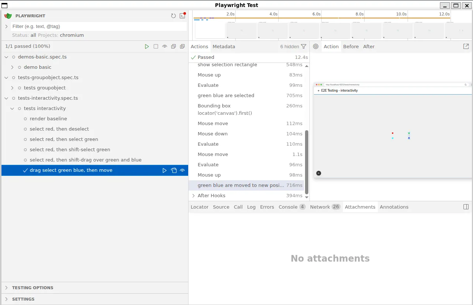Run all tests with the green play button

147,46
